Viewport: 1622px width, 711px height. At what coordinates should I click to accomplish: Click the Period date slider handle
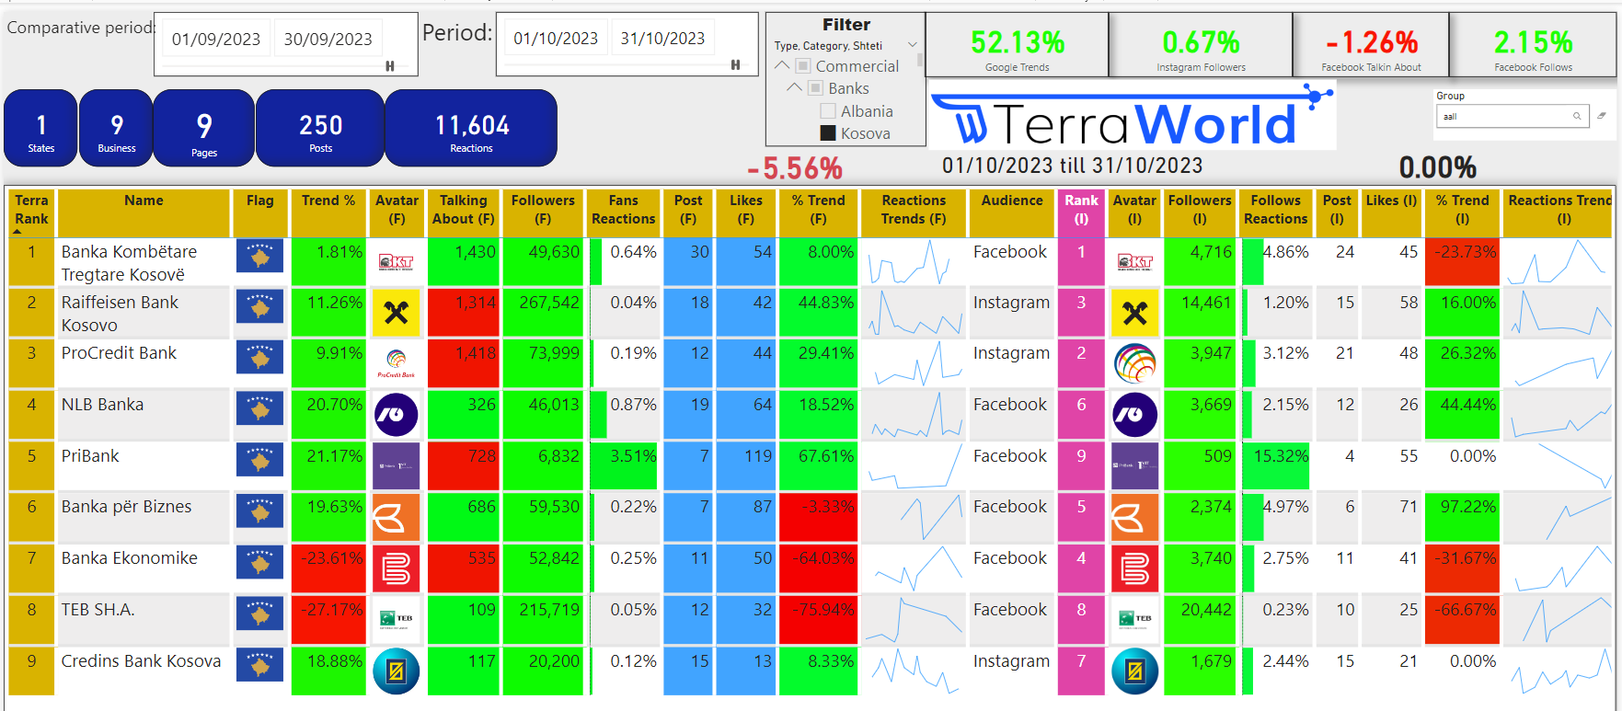click(735, 65)
